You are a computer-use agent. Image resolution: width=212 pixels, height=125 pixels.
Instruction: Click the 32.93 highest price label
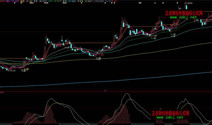click(x=190, y=3)
